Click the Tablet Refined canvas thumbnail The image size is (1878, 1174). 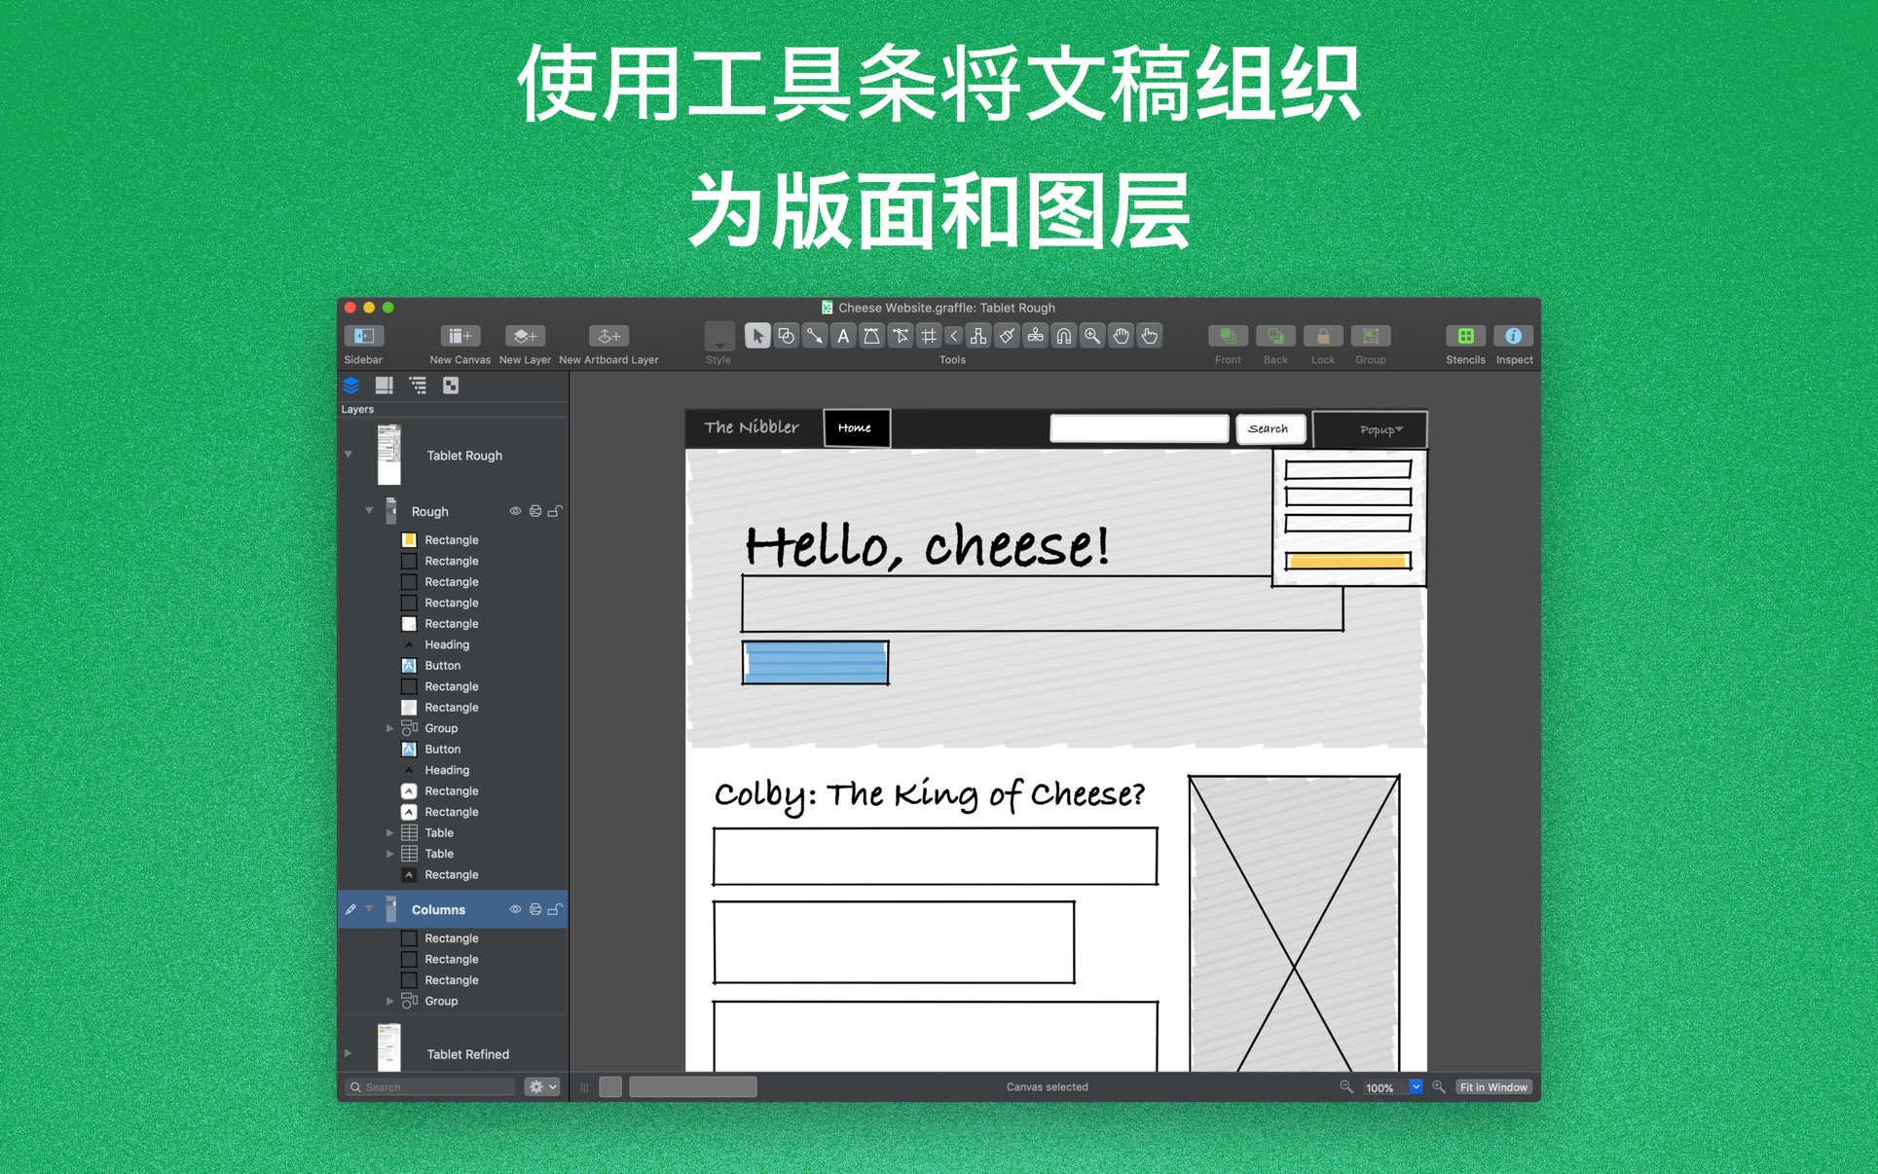pyautogui.click(x=388, y=1047)
